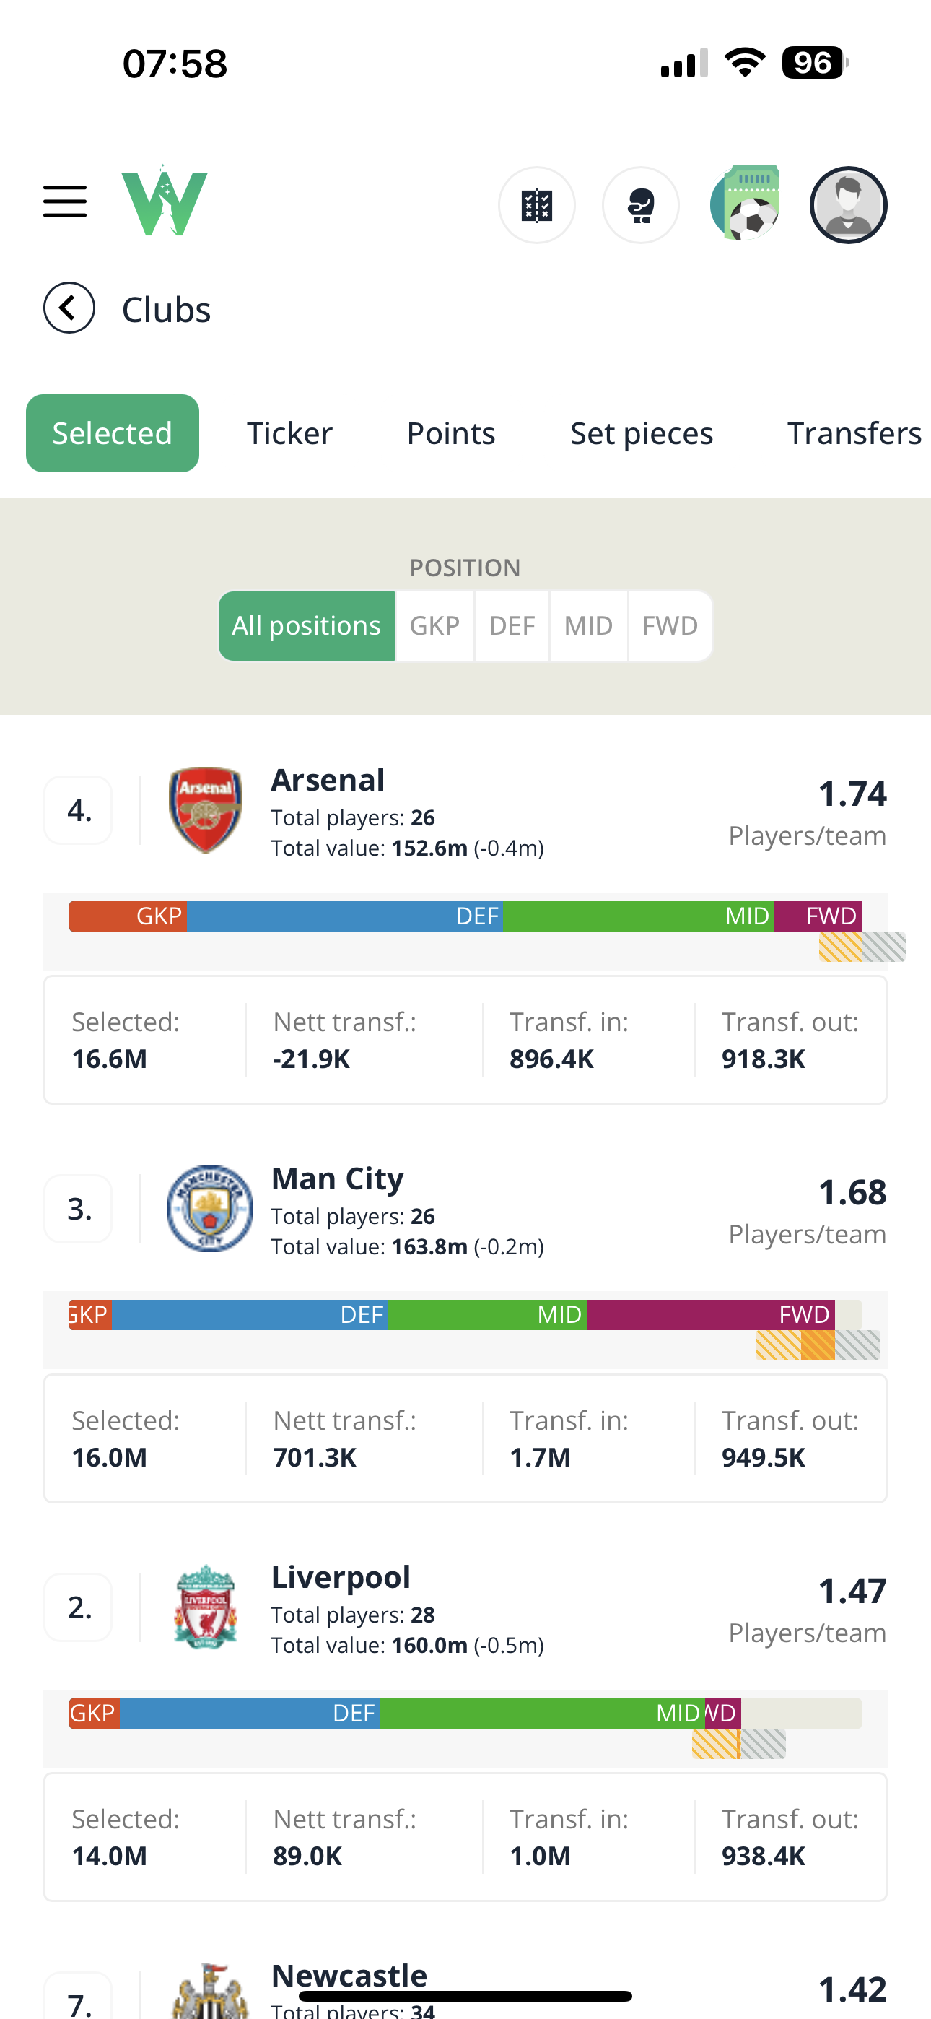
Task: Filter by GKP position
Action: click(x=435, y=626)
